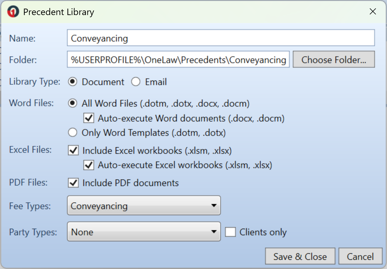Enable the Clients only checkbox
Image resolution: width=387 pixels, height=269 pixels.
click(x=230, y=232)
